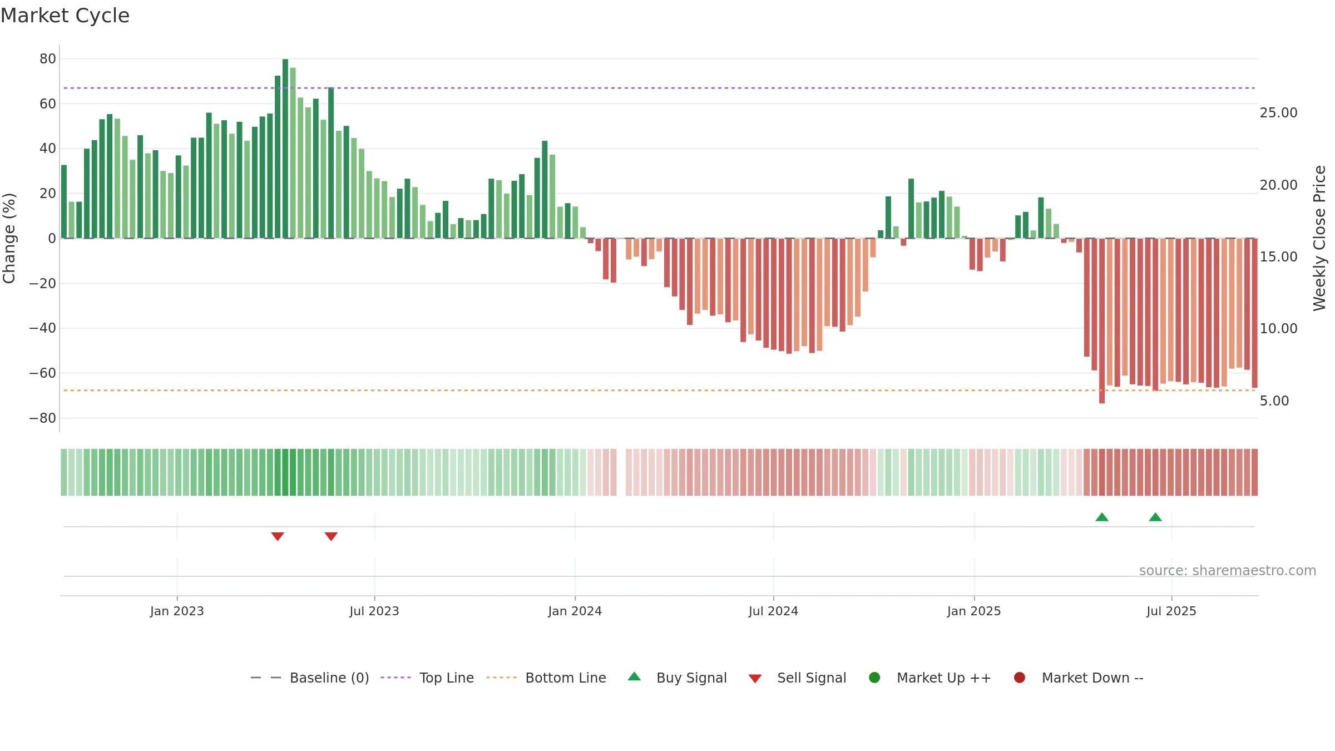The width and height of the screenshot is (1335, 751).
Task: Click the Market Up ++ green dot
Action: click(874, 678)
